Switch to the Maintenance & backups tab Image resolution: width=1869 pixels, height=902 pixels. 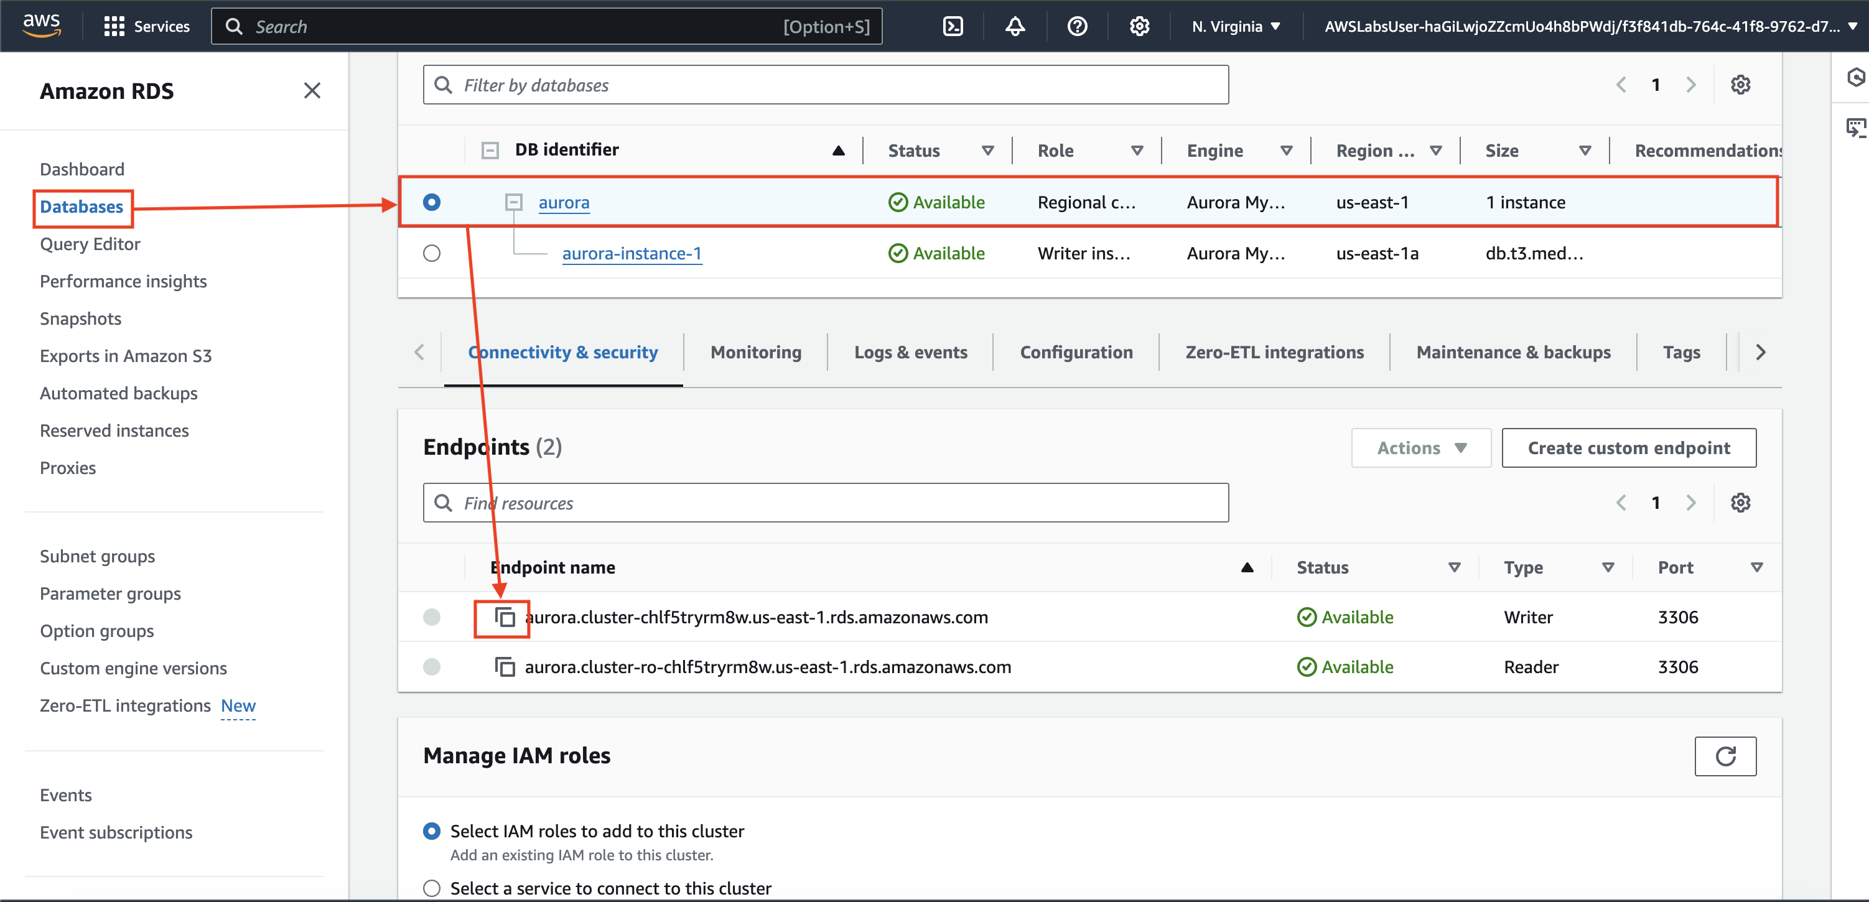pos(1514,352)
